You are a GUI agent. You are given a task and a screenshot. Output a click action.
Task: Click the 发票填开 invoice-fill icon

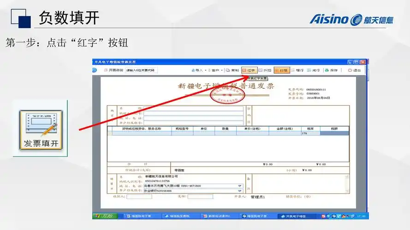coord(41,130)
